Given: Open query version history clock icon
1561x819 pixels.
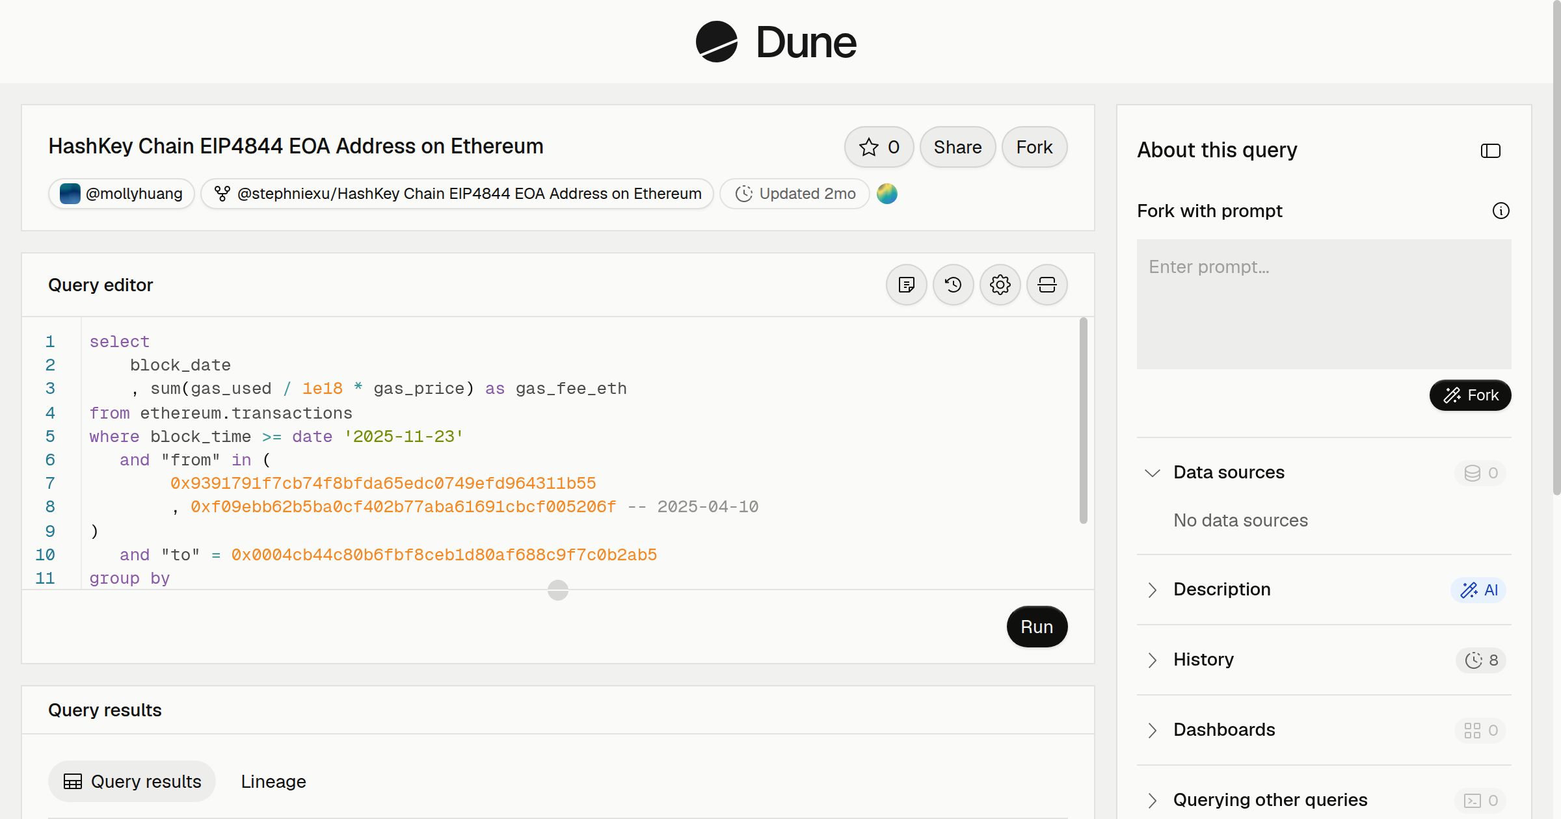Looking at the screenshot, I should tap(953, 285).
